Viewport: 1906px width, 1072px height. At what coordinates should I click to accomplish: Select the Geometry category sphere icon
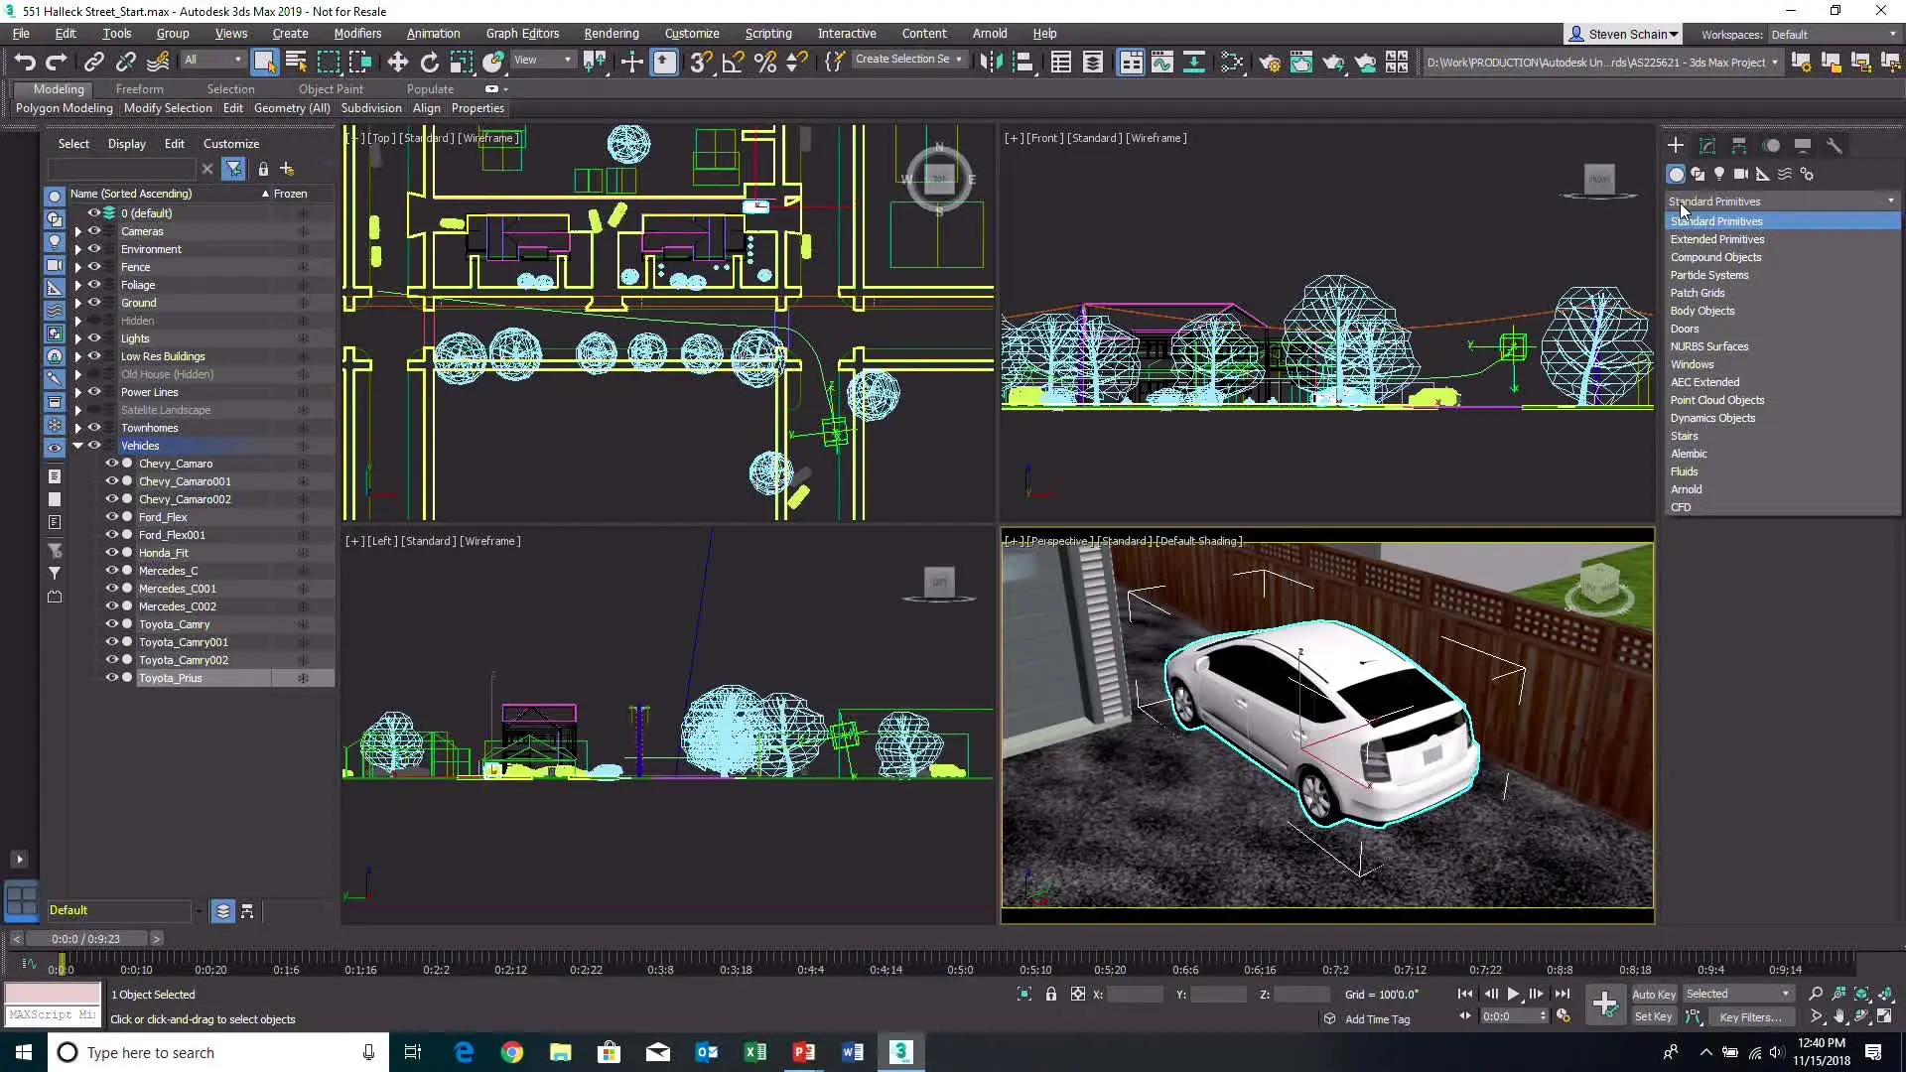(x=1676, y=174)
